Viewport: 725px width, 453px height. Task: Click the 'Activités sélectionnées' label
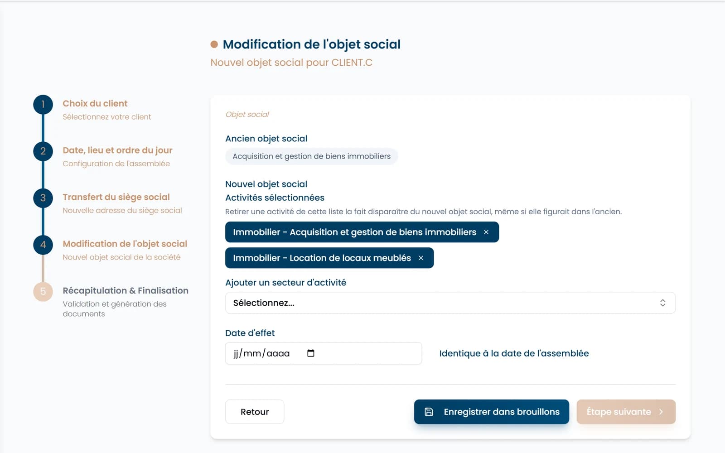click(x=275, y=198)
